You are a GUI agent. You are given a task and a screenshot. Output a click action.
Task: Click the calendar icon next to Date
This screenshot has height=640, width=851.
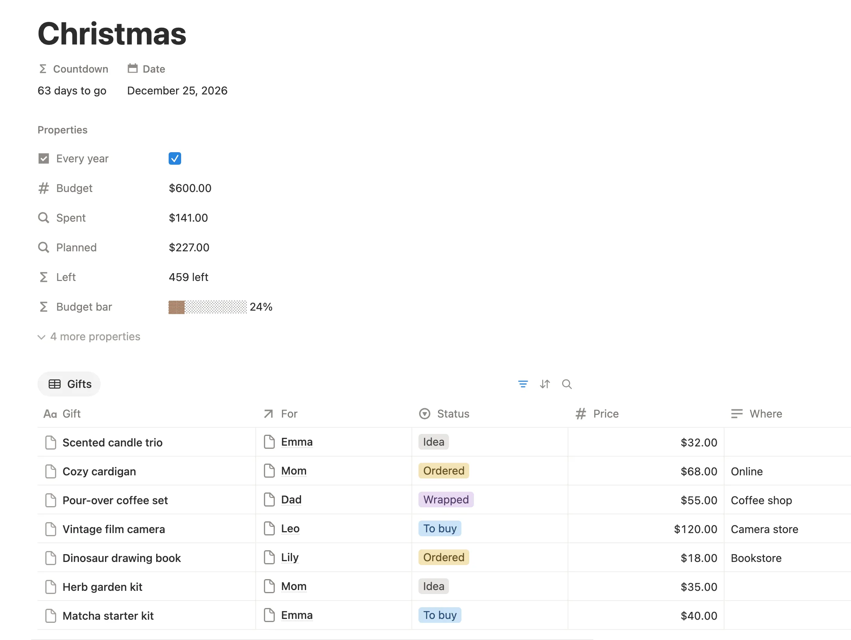click(x=133, y=69)
